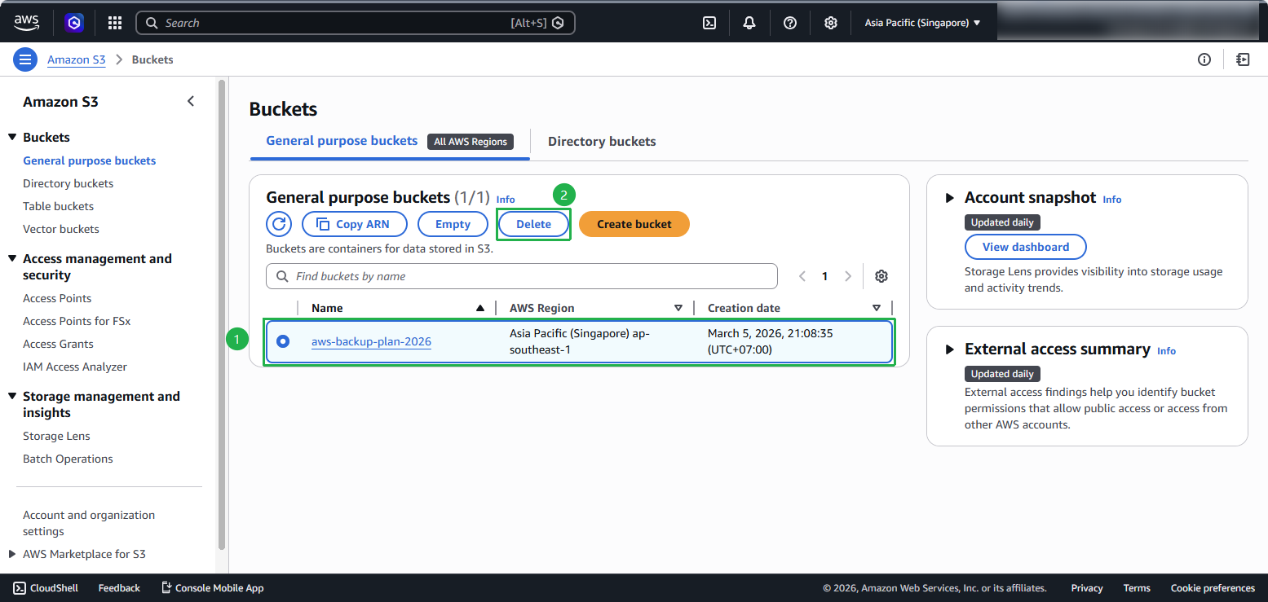This screenshot has width=1268, height=602.
Task: Open the help question-mark icon
Action: (x=790, y=23)
